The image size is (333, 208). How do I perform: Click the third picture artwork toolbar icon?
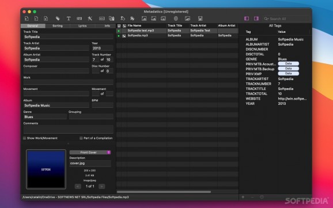click(163, 18)
